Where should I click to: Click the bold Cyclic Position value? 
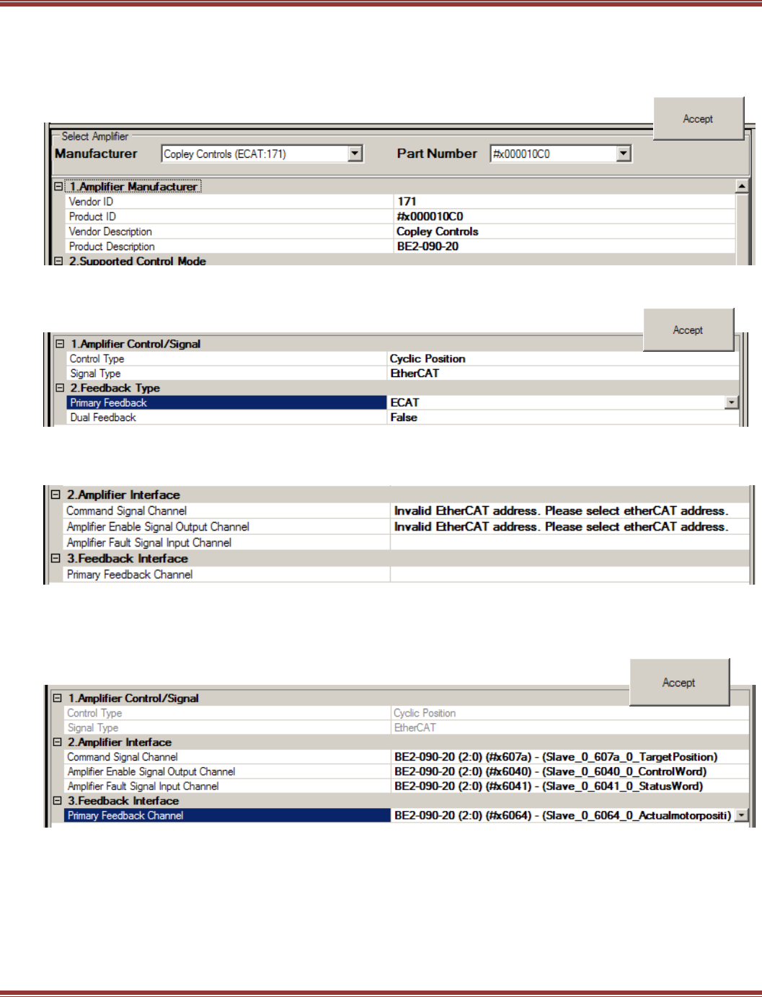[427, 358]
